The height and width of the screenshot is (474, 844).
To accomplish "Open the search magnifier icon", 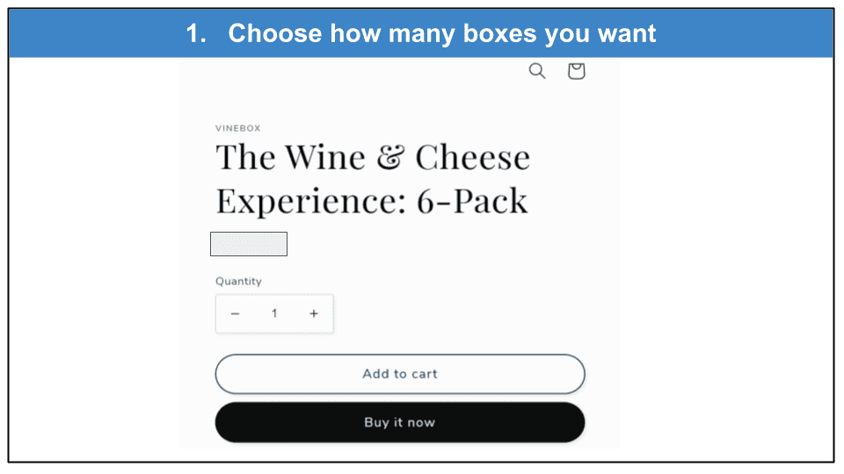I will 536,71.
